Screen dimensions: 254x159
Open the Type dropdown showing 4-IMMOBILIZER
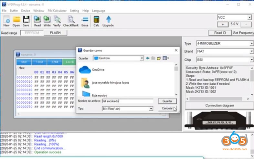pyautogui.click(x=251, y=43)
